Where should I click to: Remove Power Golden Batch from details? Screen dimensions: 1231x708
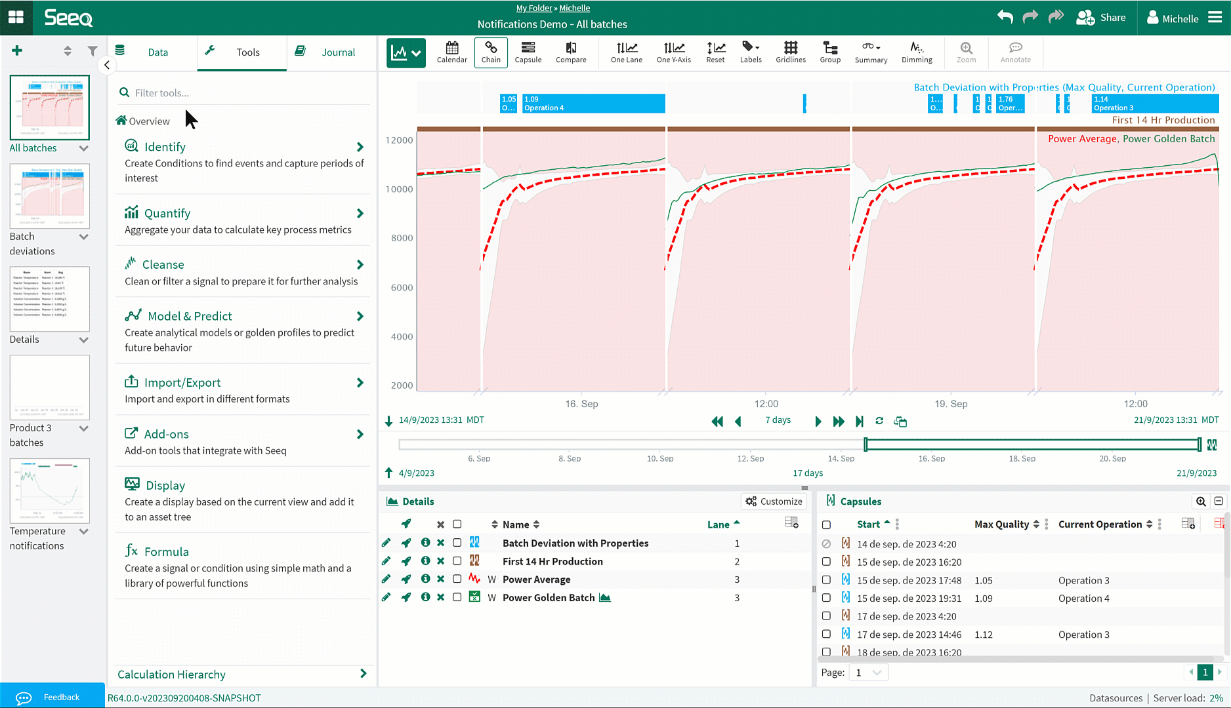click(440, 597)
